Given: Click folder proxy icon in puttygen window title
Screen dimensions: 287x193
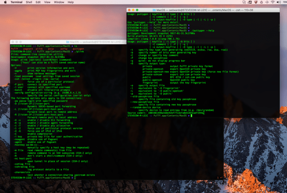Looking at the screenshot, I should coord(154,10).
